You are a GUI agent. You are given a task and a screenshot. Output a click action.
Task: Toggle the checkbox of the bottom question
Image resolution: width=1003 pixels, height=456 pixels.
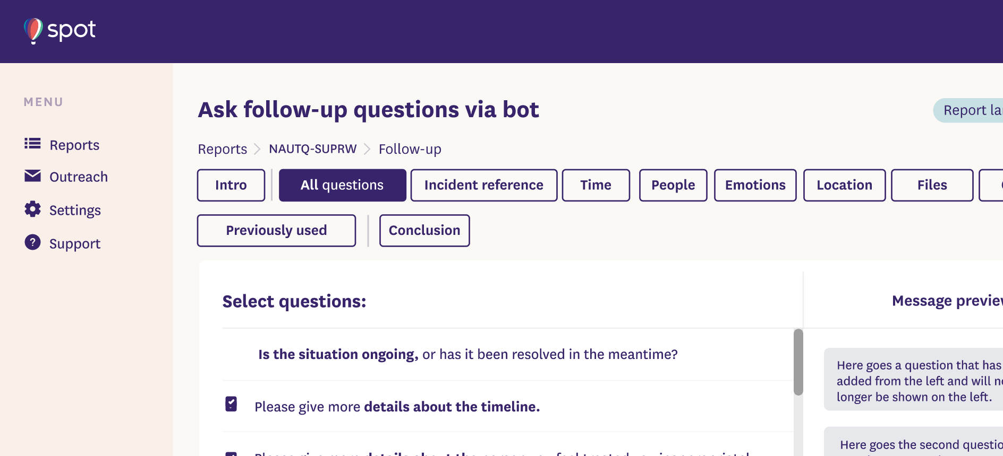pos(231,455)
